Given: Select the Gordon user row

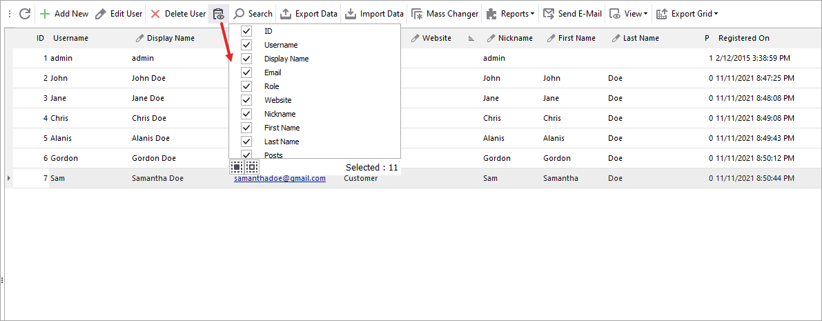Looking at the screenshot, I should [x=64, y=158].
